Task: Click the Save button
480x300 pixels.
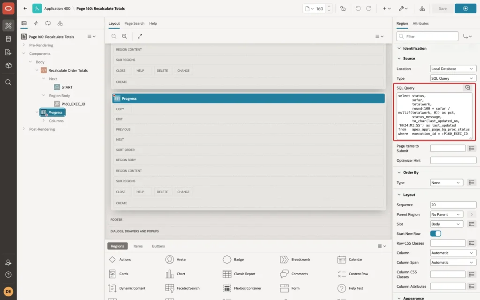Action: (x=442, y=8)
